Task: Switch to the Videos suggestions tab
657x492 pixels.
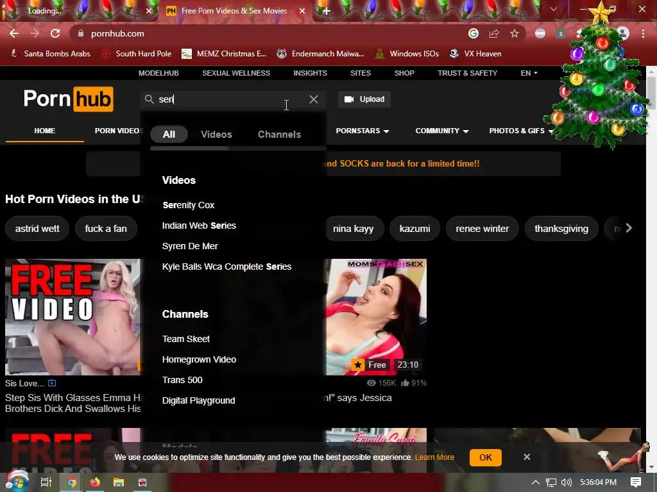Action: click(216, 135)
